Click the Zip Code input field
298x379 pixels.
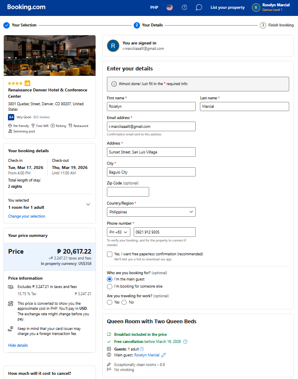pyautogui.click(x=128, y=192)
